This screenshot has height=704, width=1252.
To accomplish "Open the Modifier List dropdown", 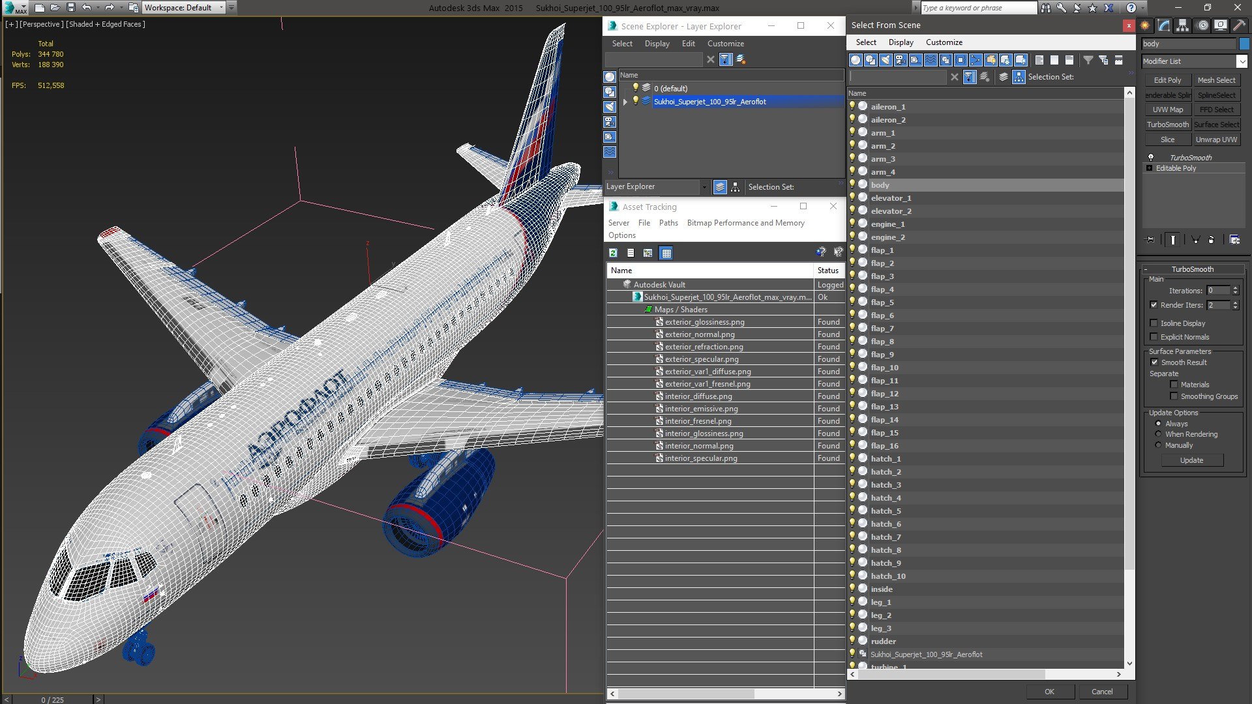I will coord(1242,61).
